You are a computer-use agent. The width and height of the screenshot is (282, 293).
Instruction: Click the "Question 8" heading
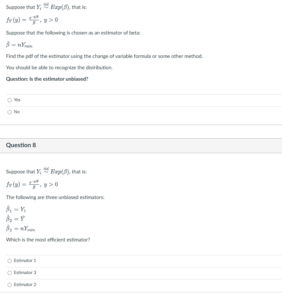pyautogui.click(x=21, y=145)
